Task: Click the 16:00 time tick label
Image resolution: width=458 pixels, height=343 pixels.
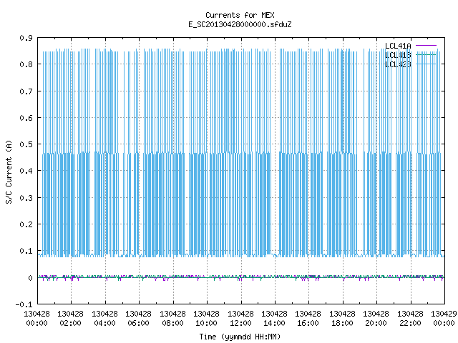Action: coord(308,323)
